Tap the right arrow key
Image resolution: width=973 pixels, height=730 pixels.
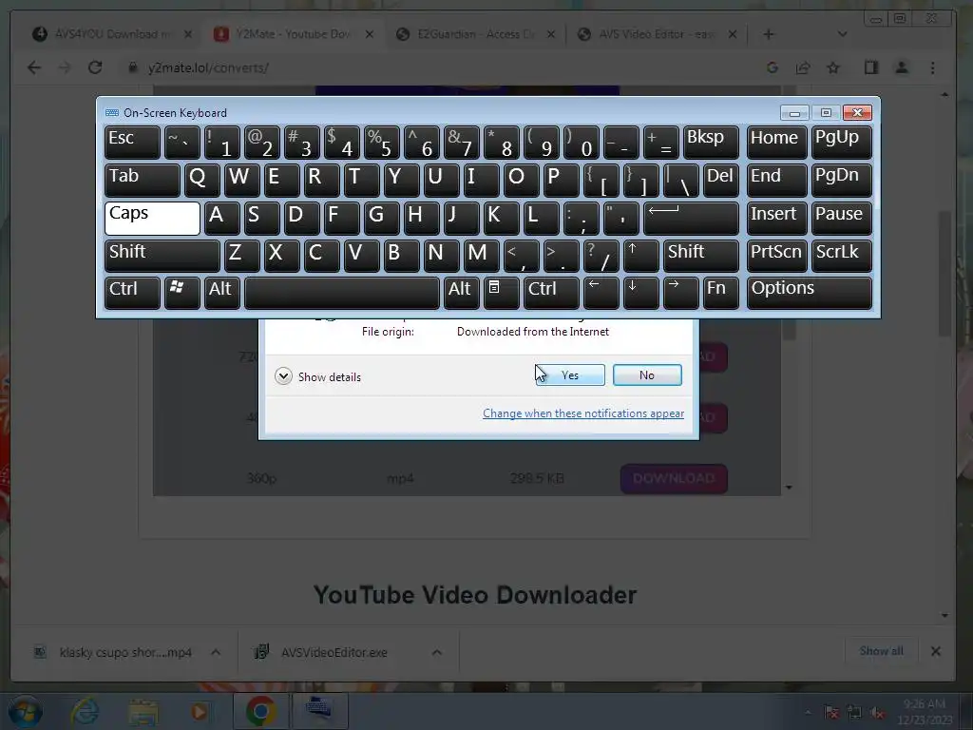pyautogui.click(x=681, y=293)
